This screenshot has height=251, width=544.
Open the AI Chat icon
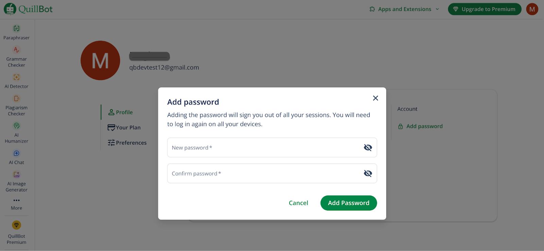point(16,153)
